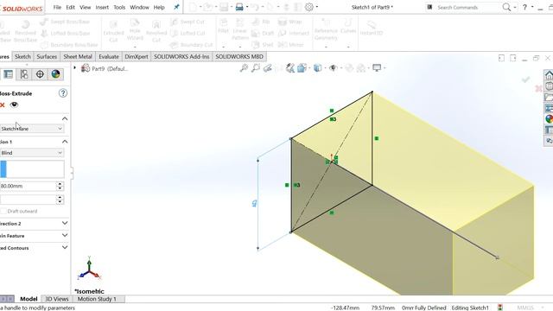Image resolution: width=553 pixels, height=311 pixels.
Task: Collapse the From section chevron
Action: 65,118
